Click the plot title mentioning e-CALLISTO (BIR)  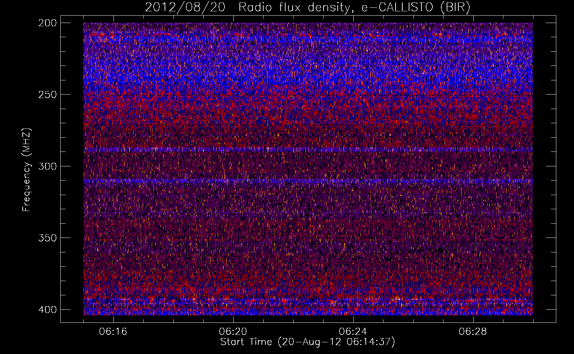coord(308,7)
